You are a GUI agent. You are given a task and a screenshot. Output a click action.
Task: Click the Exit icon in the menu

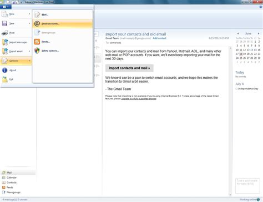[x=5, y=79]
